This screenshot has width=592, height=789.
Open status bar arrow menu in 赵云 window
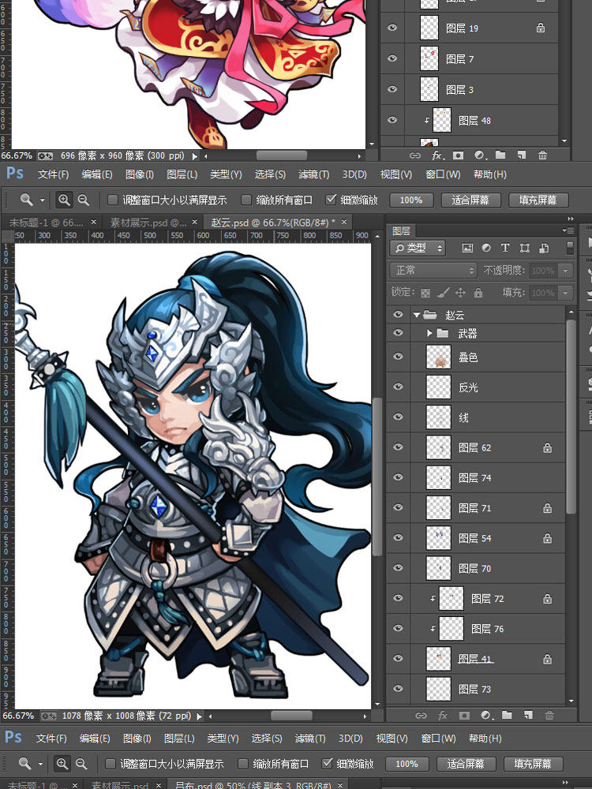pyautogui.click(x=200, y=716)
